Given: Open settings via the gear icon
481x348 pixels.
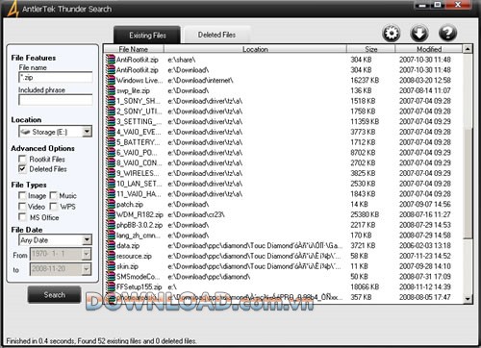Looking at the screenshot, I should pyautogui.click(x=392, y=33).
